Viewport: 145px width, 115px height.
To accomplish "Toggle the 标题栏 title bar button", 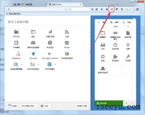I will click(13, 106).
